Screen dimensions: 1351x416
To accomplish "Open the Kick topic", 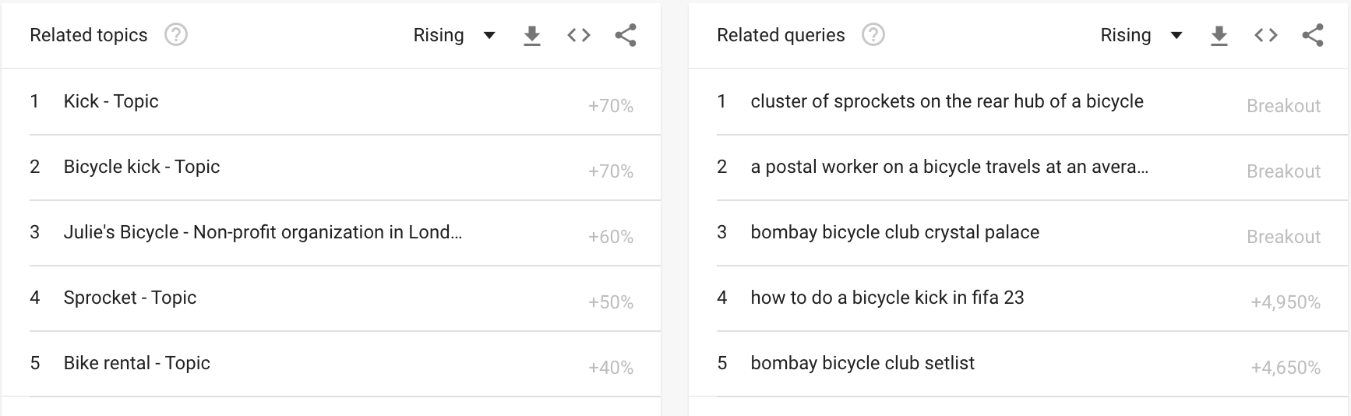I will [111, 101].
